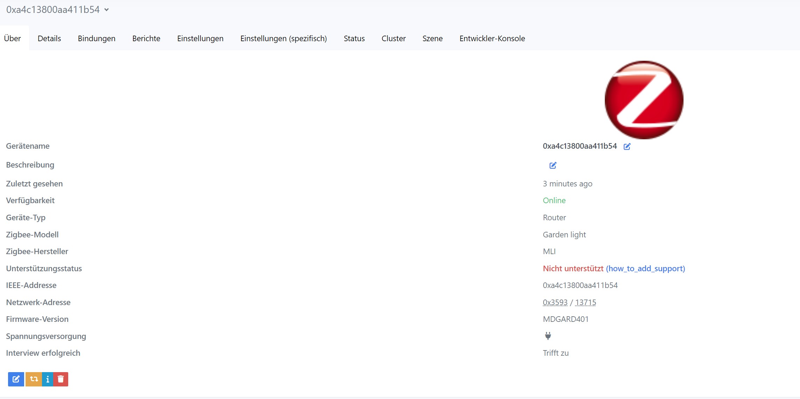Click the Router device type value
The height and width of the screenshot is (399, 800).
point(554,217)
